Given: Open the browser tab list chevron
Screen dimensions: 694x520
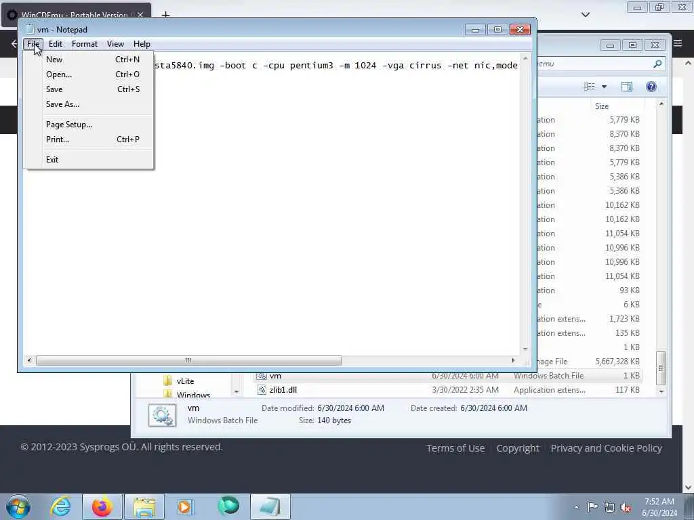Looking at the screenshot, I should (586, 15).
